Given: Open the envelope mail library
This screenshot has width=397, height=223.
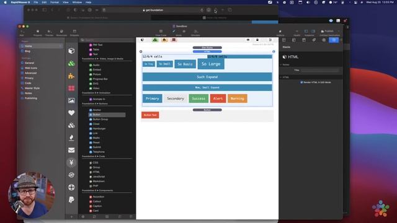Looking at the screenshot, I should pos(71,150).
